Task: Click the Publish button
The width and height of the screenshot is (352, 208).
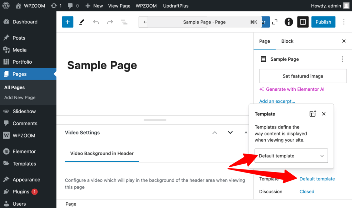Action: [x=323, y=22]
